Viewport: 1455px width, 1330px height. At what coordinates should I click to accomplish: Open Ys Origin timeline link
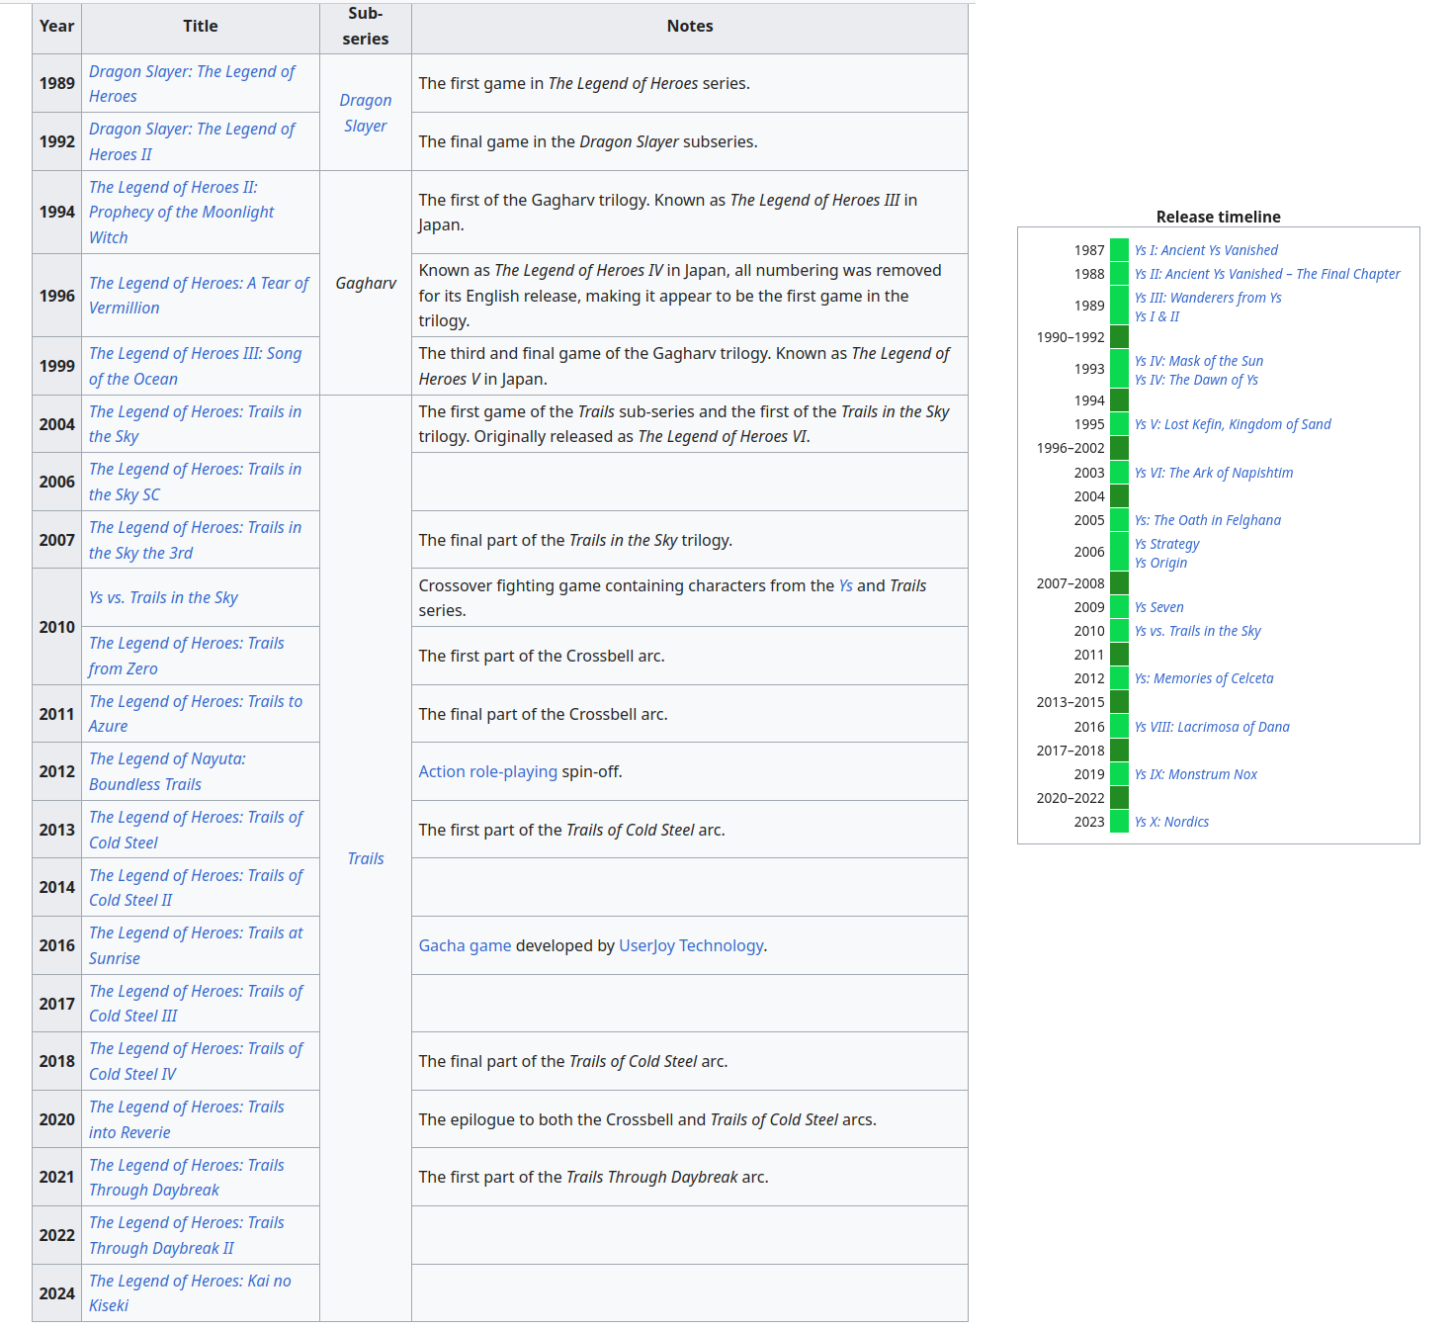coord(1160,563)
